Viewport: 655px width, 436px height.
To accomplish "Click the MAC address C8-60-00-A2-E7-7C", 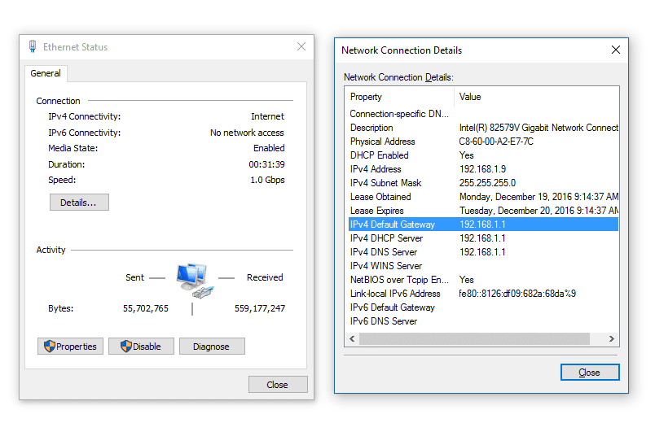I will [x=496, y=142].
